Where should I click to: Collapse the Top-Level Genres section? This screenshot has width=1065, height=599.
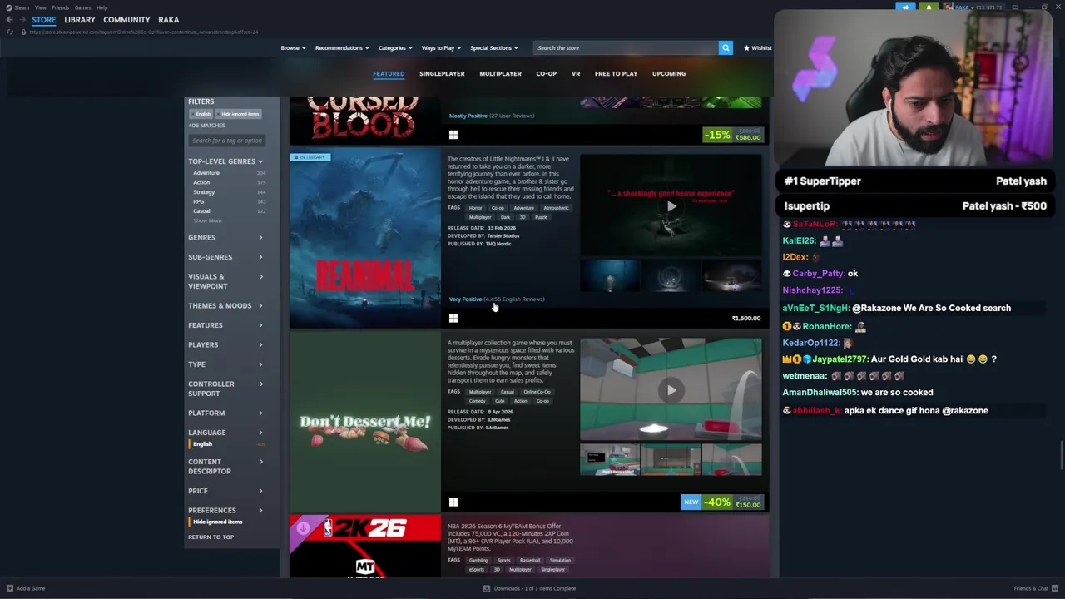225,161
